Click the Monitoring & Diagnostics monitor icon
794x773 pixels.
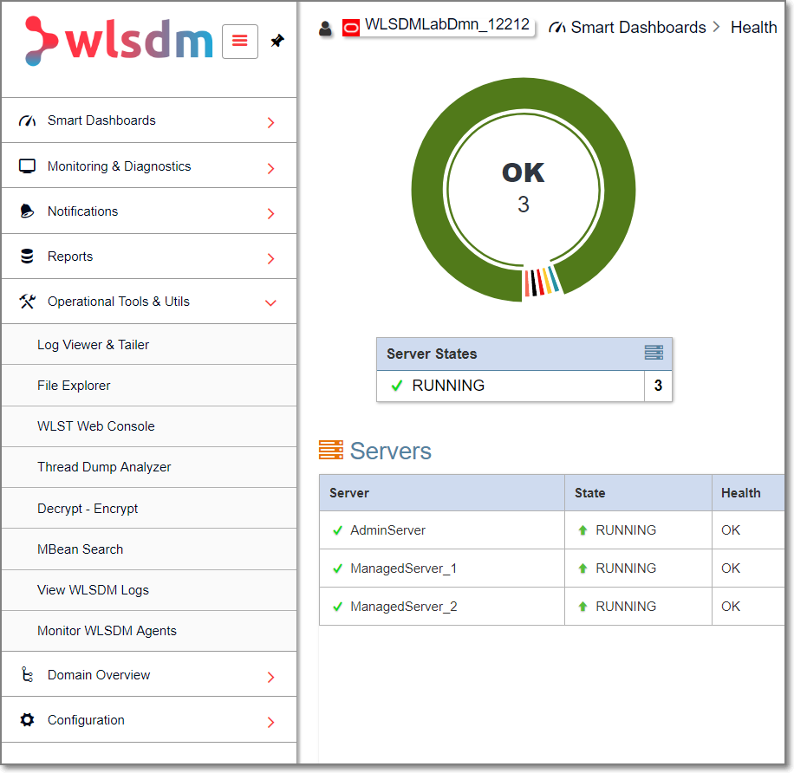click(x=28, y=166)
